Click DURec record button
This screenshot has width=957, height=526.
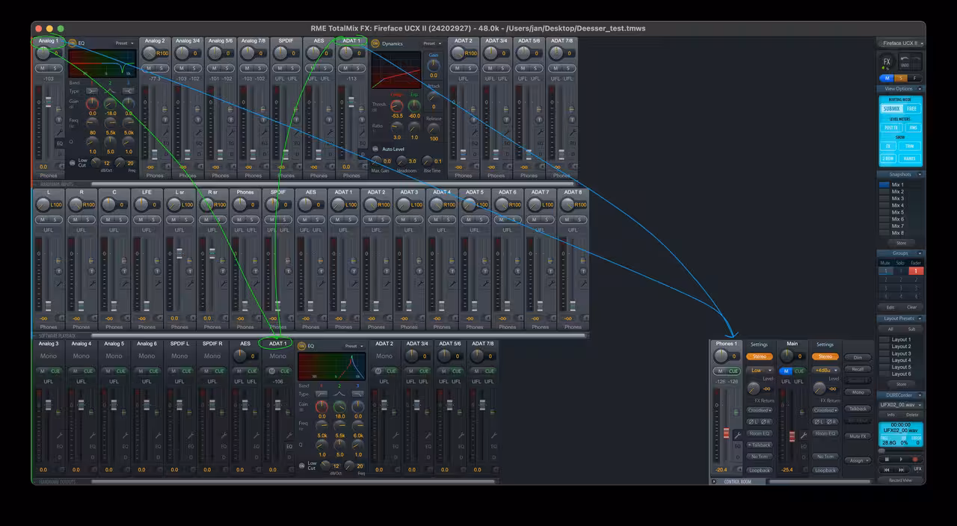click(x=915, y=460)
